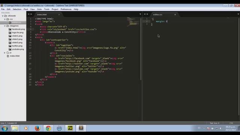Click the file icon beside index.html
The image size is (240, 135).
point(8,56)
